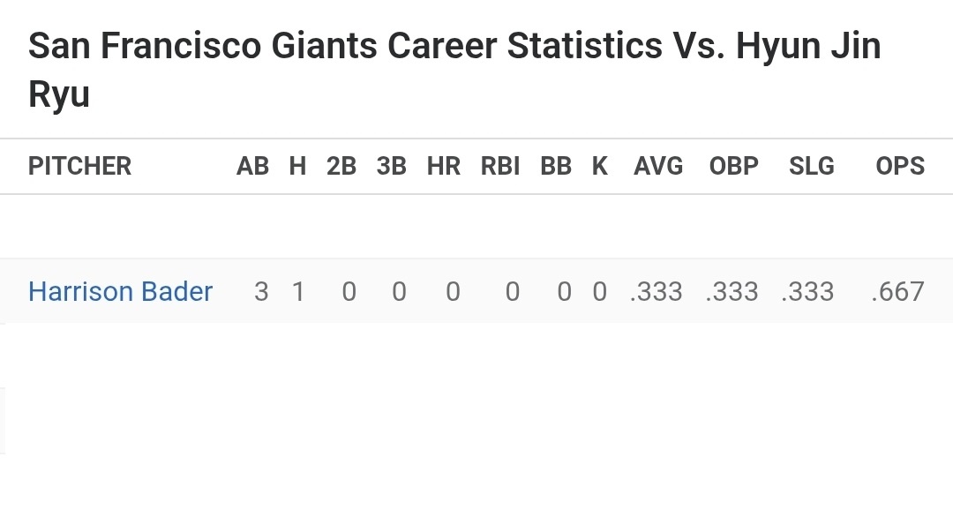Sort by the AVG column header
Screen dimensions: 953x517
click(x=658, y=166)
